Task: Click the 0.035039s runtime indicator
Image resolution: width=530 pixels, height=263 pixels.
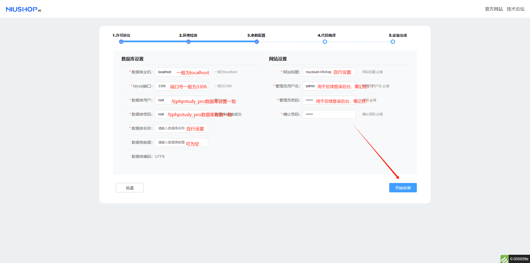Action: (519, 259)
